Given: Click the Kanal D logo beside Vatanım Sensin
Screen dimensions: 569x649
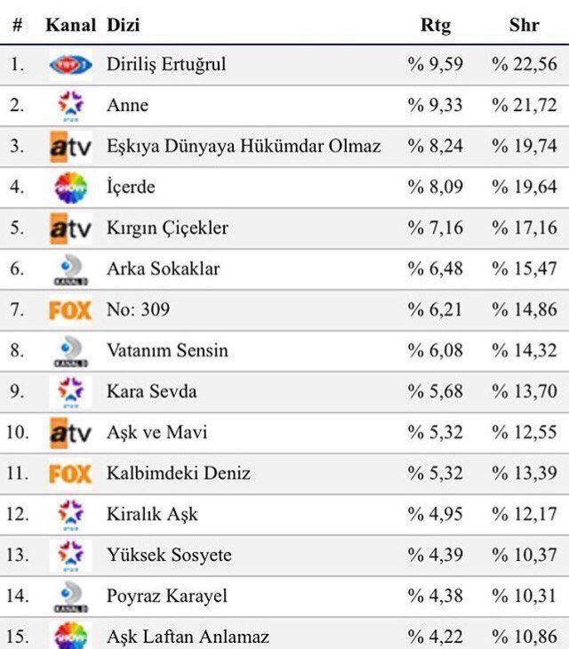Looking at the screenshot, I should click(70, 350).
